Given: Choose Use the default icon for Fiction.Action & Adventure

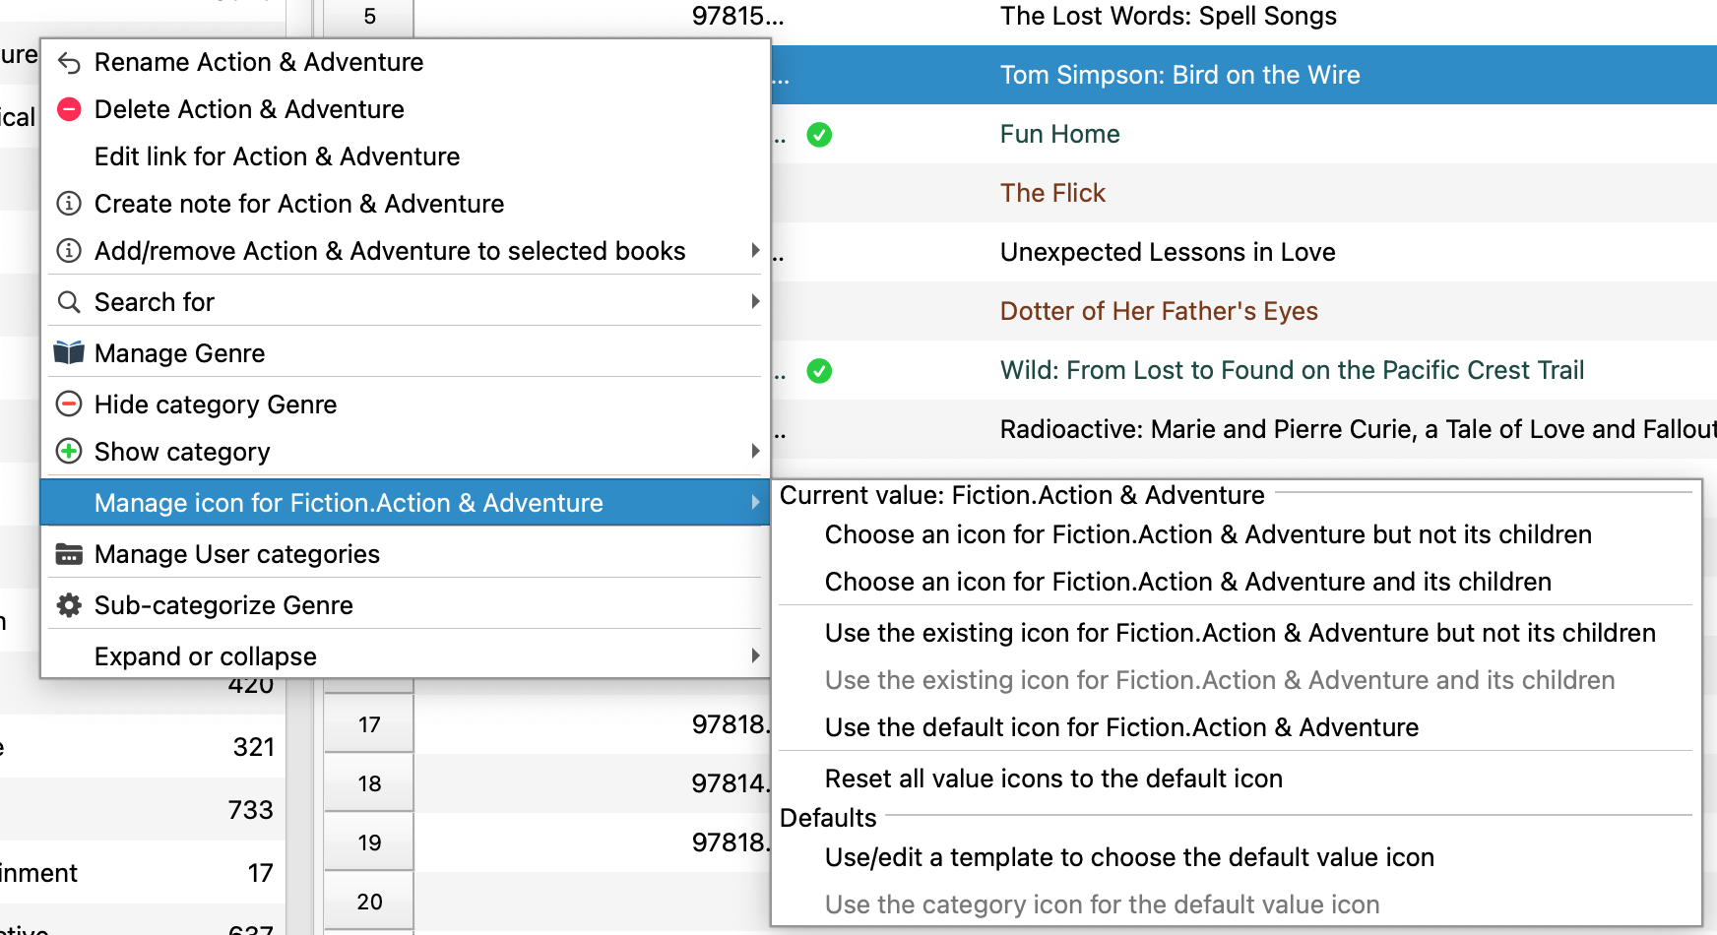Looking at the screenshot, I should (1121, 727).
